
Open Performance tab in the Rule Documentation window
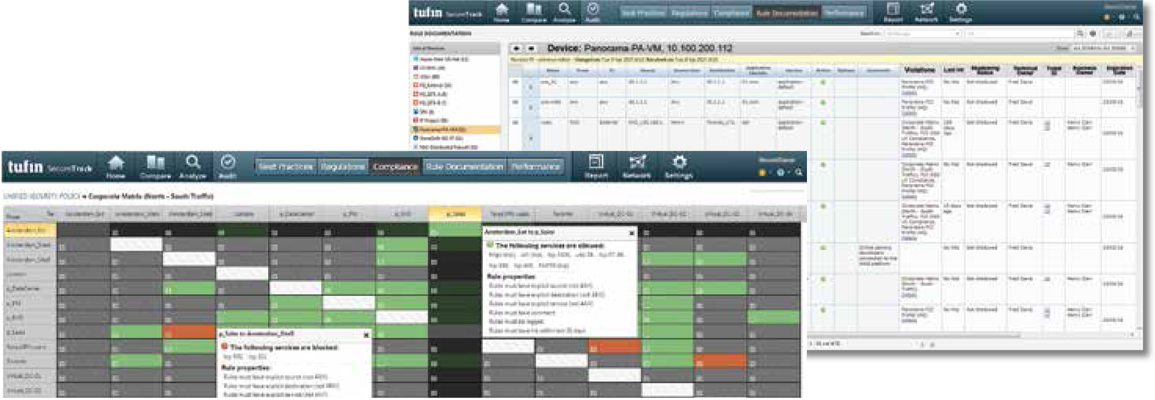(844, 13)
